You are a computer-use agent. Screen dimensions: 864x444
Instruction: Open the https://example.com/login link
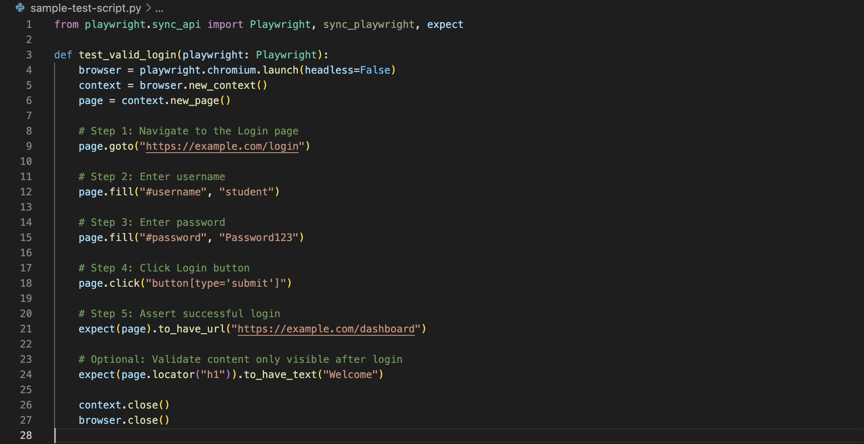click(x=222, y=146)
